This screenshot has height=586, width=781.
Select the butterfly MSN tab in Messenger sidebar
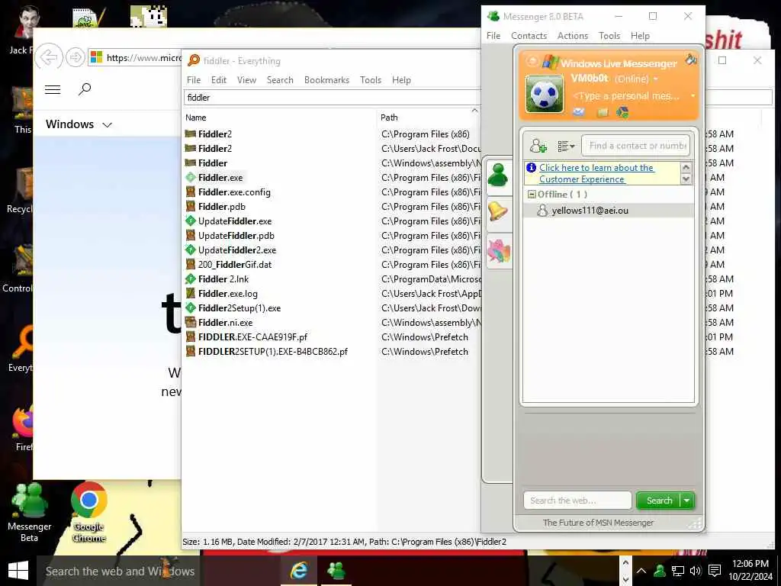pos(499,251)
